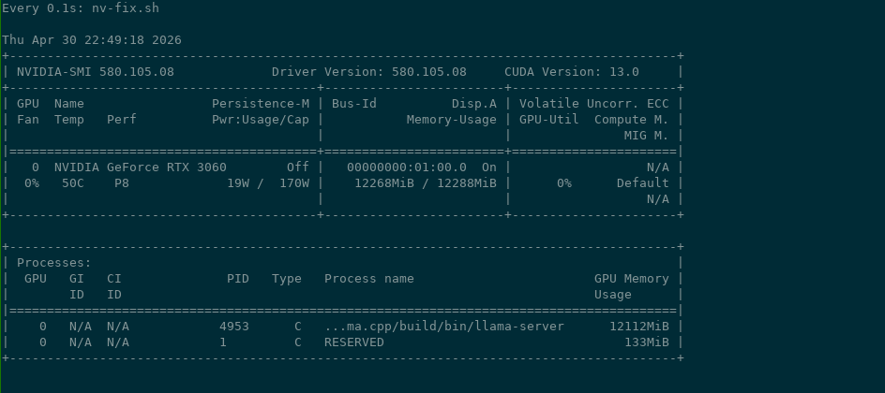Click the timestamp Thu Apr 30 22:49:18 2026
The height and width of the screenshot is (393, 885).
tap(92, 40)
